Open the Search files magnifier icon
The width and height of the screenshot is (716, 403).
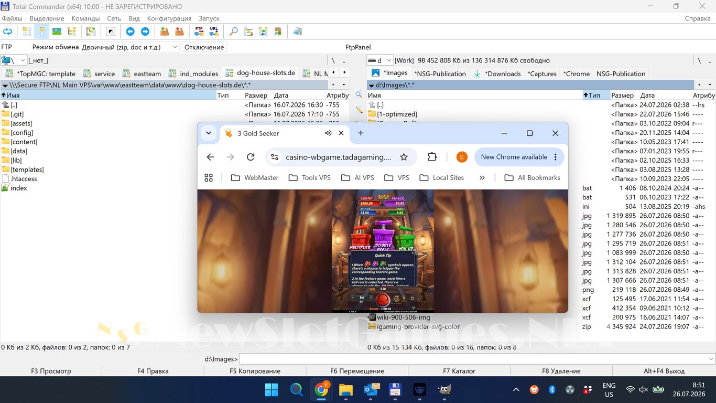tap(234, 31)
